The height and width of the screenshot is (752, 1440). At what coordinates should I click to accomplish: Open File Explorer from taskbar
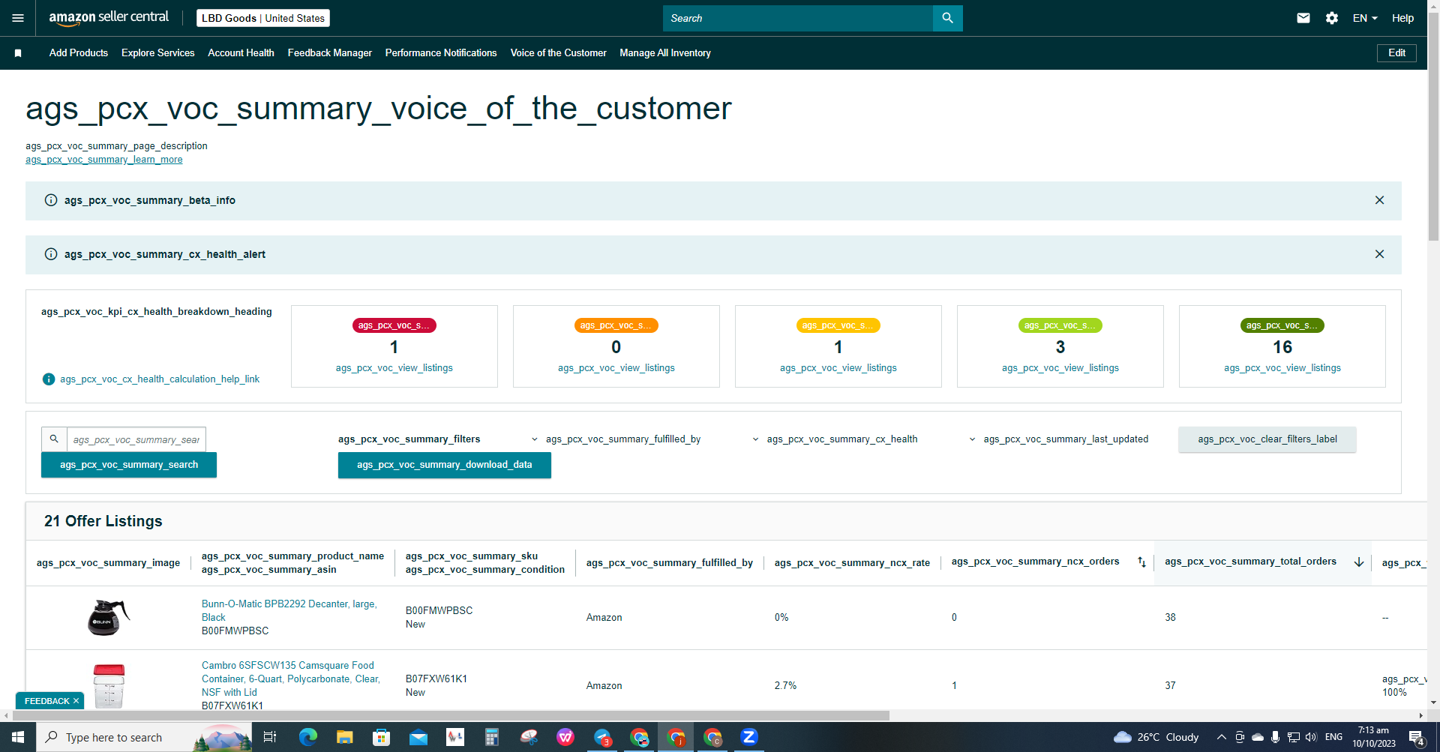click(x=344, y=737)
